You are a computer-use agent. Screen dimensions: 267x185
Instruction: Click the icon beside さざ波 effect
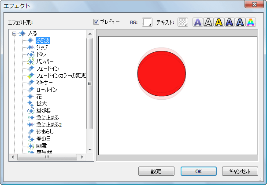tap(31, 40)
